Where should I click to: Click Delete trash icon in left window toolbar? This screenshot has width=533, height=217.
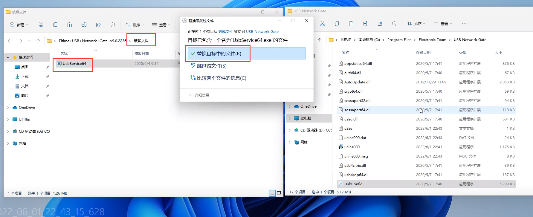pyautogui.click(x=113, y=25)
